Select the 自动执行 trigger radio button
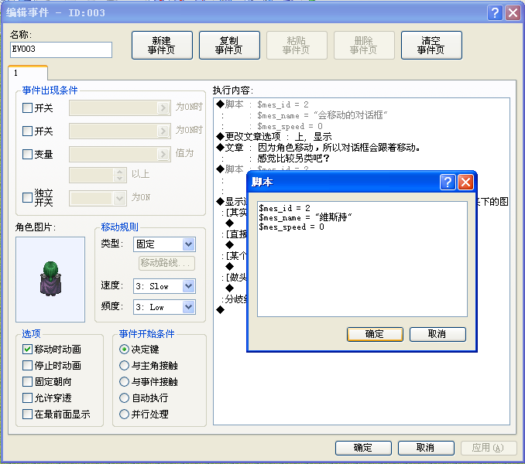 (124, 397)
